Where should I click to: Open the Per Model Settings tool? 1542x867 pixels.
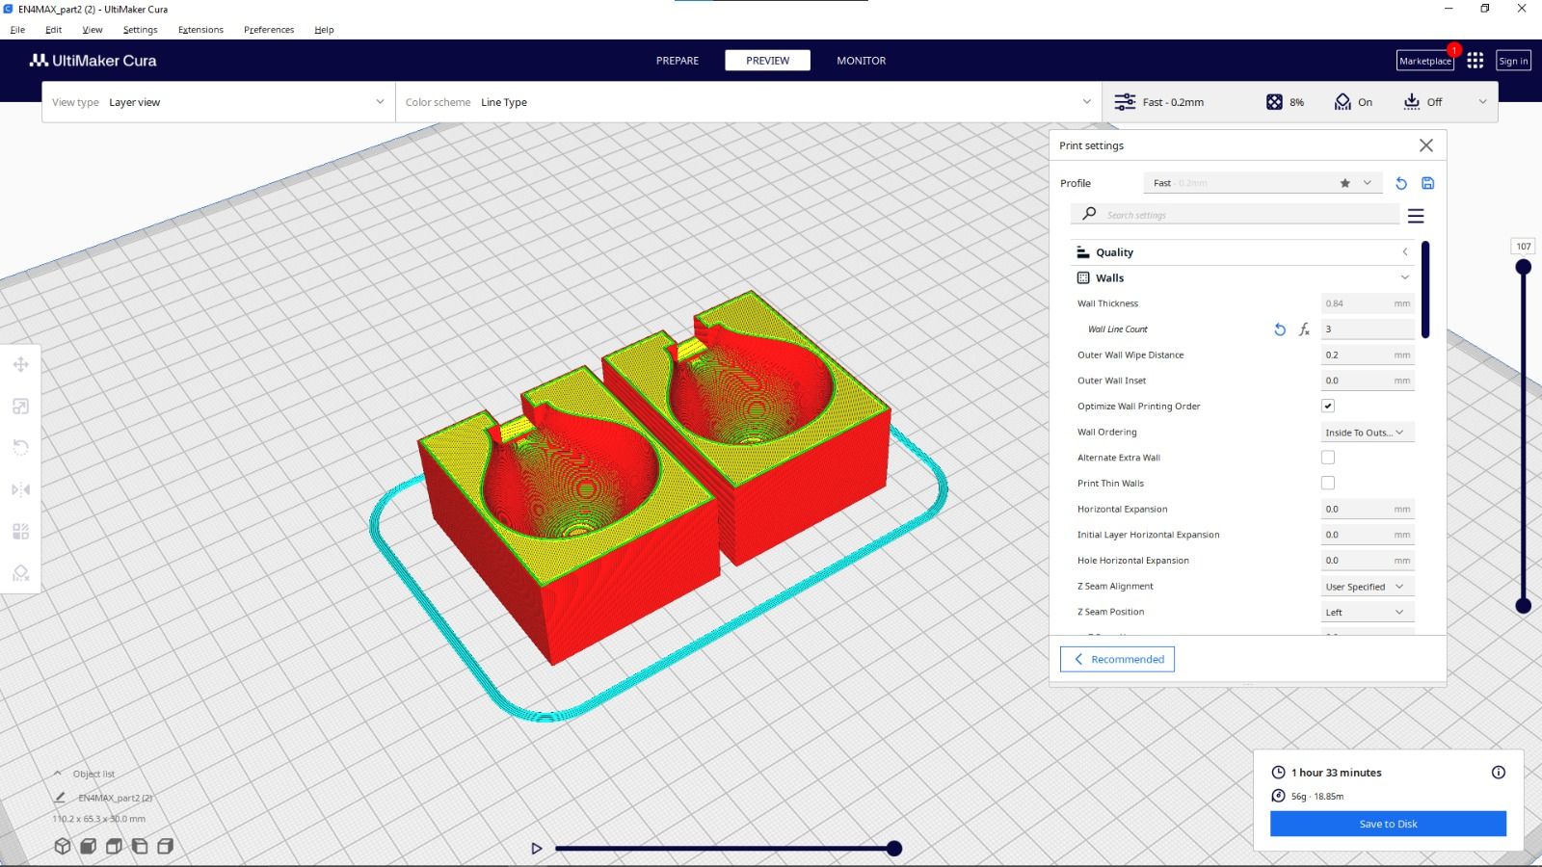click(x=20, y=532)
